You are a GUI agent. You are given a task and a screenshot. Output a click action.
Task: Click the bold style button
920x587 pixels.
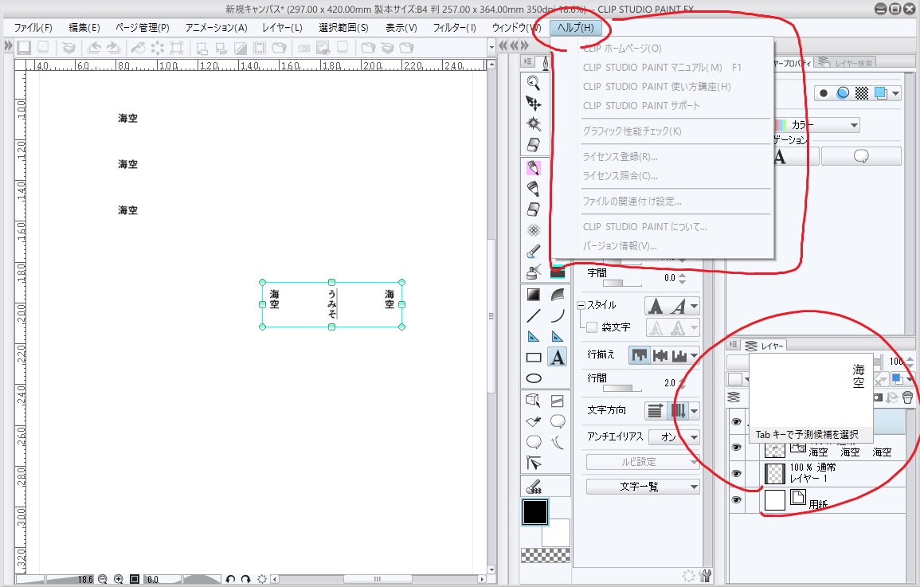click(655, 306)
